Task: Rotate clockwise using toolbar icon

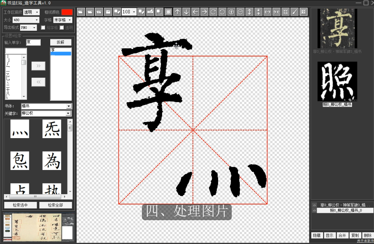Action: pyautogui.click(x=213, y=12)
